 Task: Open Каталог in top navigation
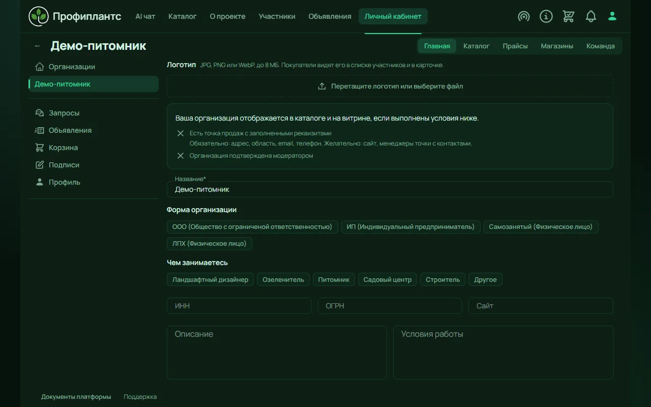coord(183,16)
